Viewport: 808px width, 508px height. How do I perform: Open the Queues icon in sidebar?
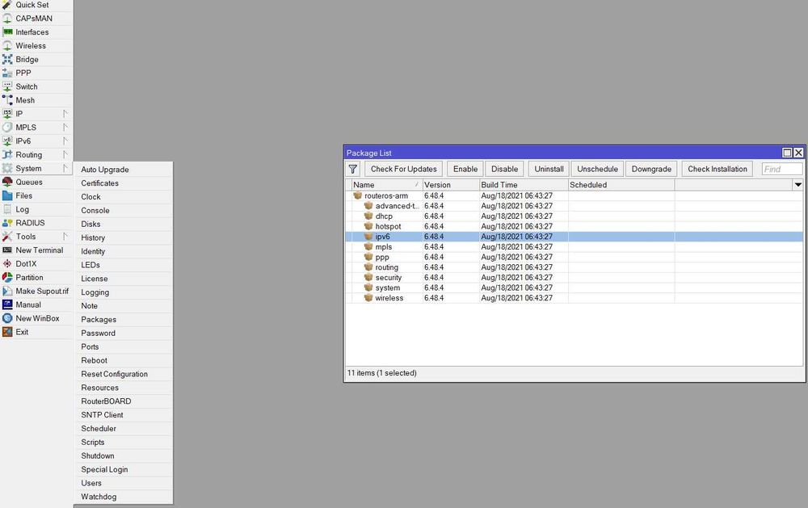7,182
